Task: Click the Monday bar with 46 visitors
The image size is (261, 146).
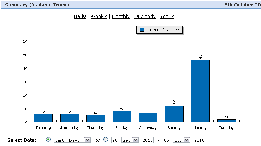Action: tap(200, 91)
